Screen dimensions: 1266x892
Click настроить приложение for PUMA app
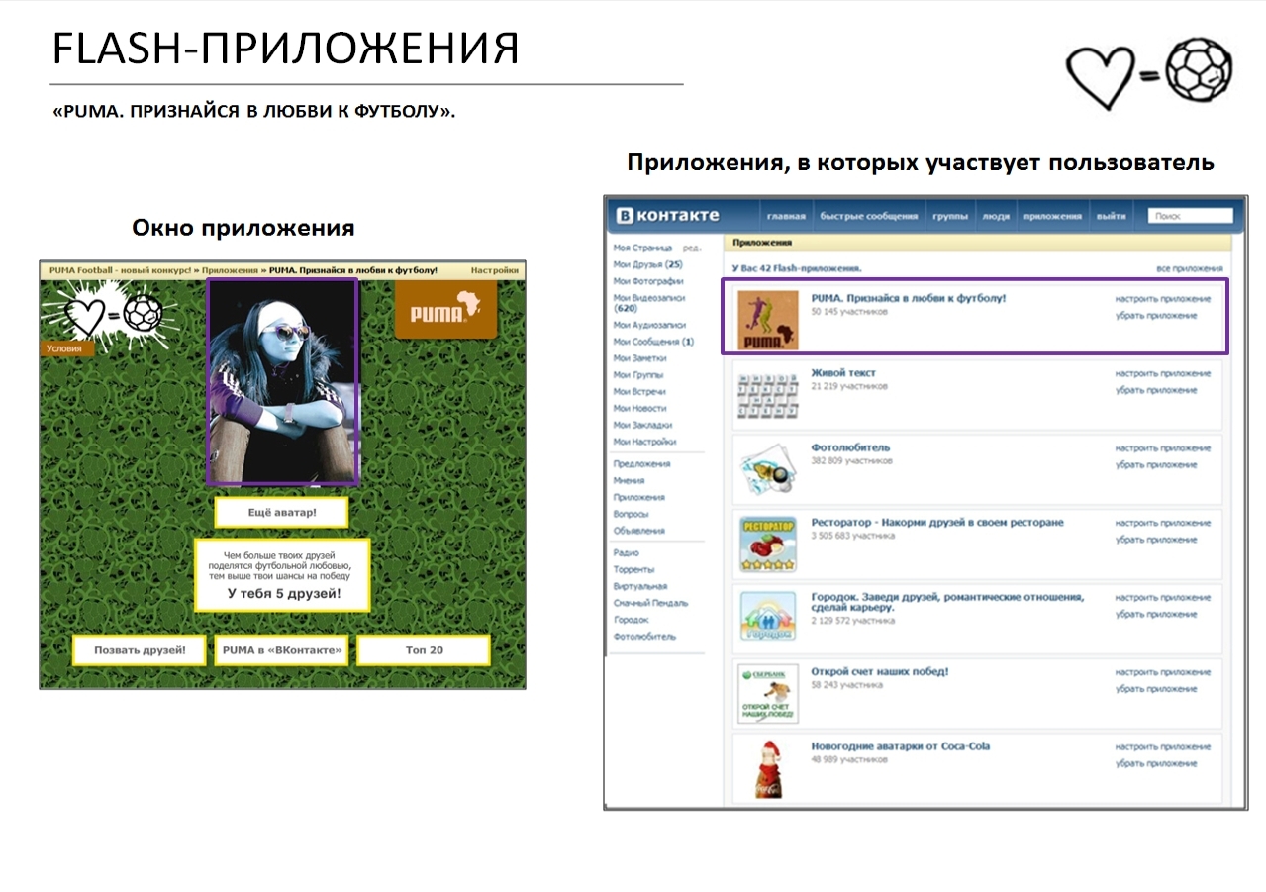1162,298
